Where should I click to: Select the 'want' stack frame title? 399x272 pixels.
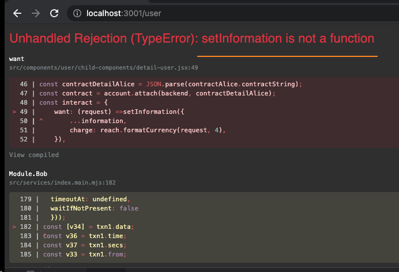[x=17, y=59]
